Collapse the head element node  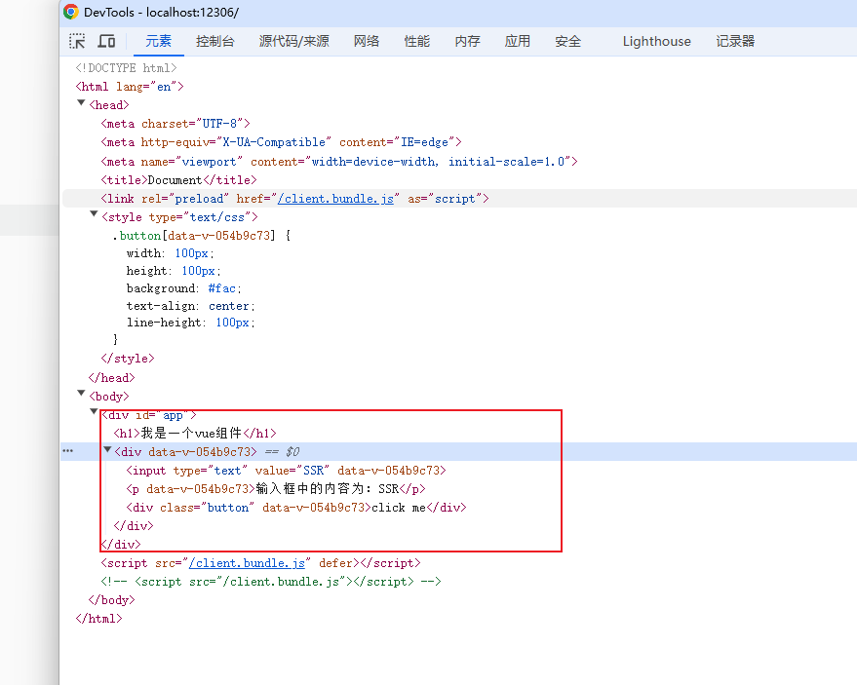[81, 102]
